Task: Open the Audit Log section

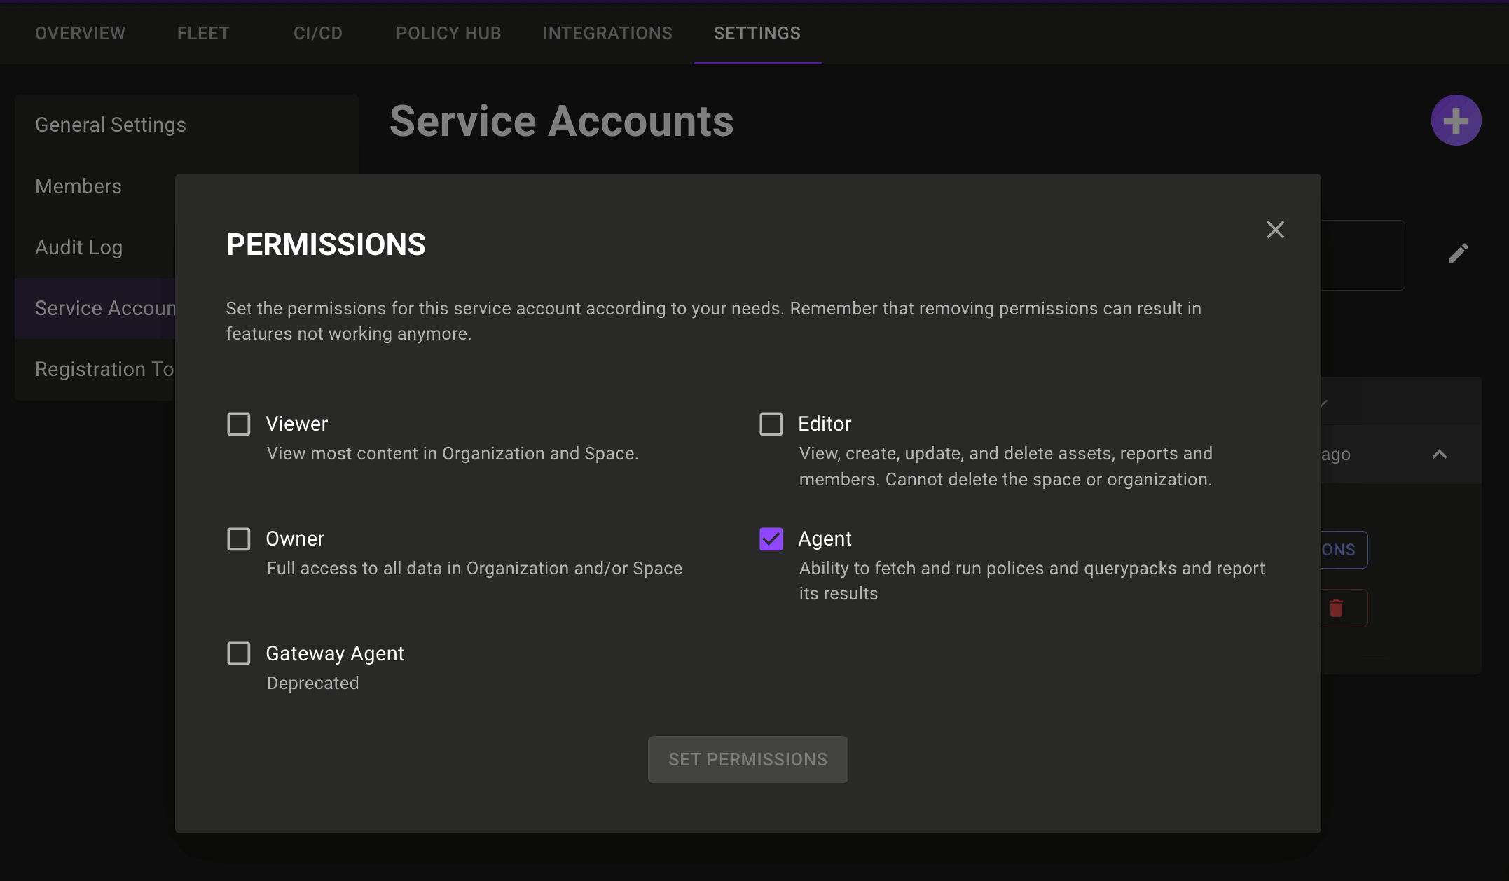Action: click(x=78, y=247)
